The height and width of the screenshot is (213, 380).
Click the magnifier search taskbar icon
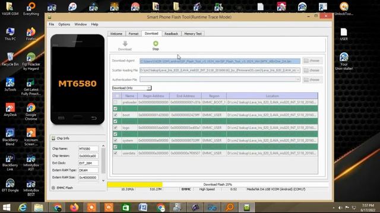pos(229,208)
